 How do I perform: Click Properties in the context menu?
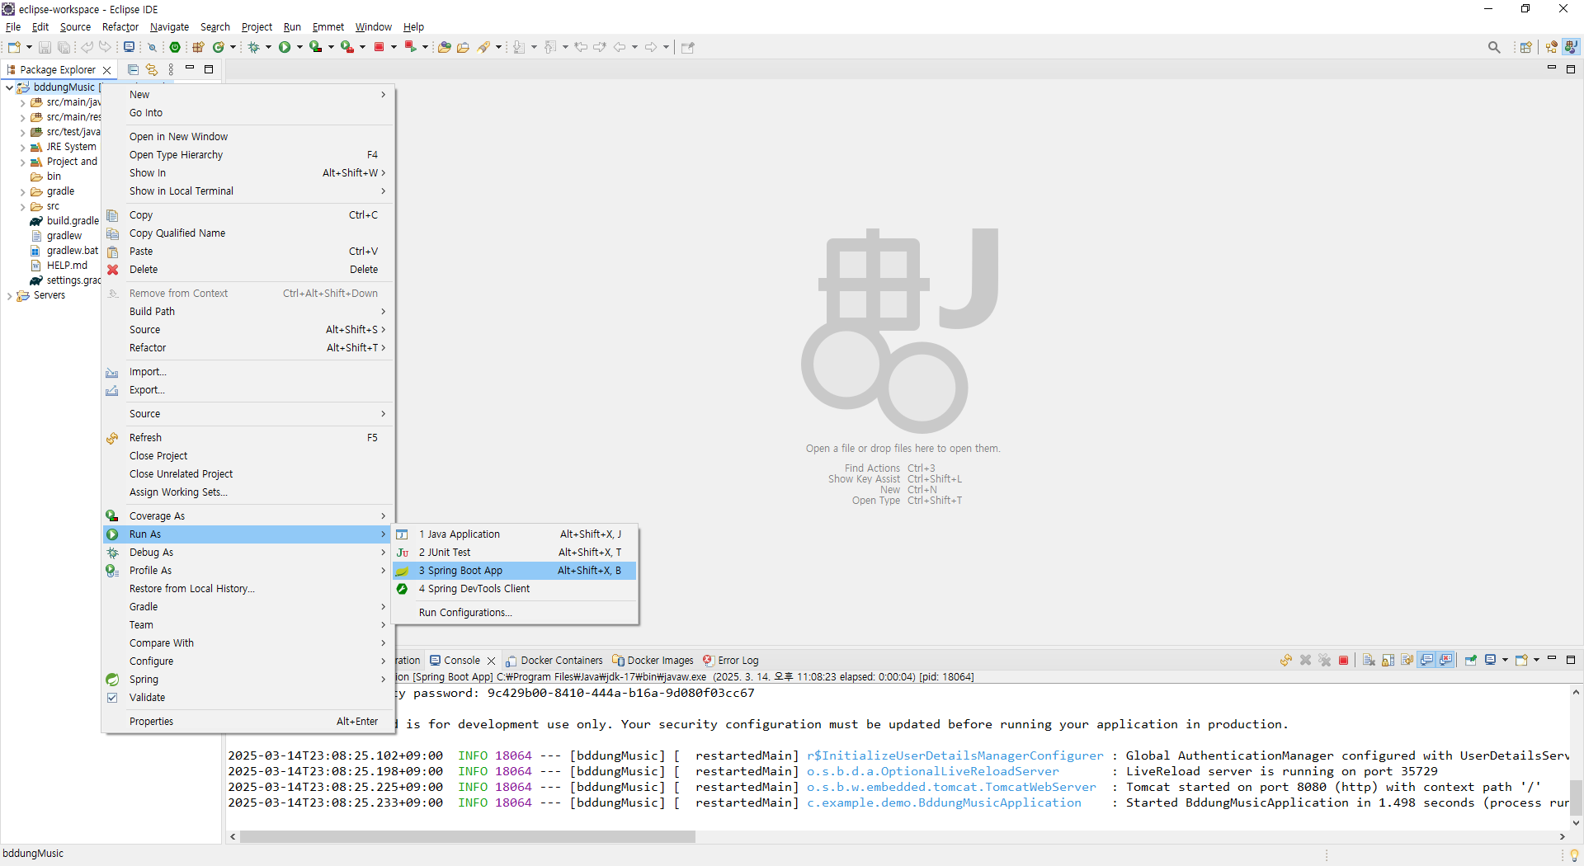click(247, 722)
